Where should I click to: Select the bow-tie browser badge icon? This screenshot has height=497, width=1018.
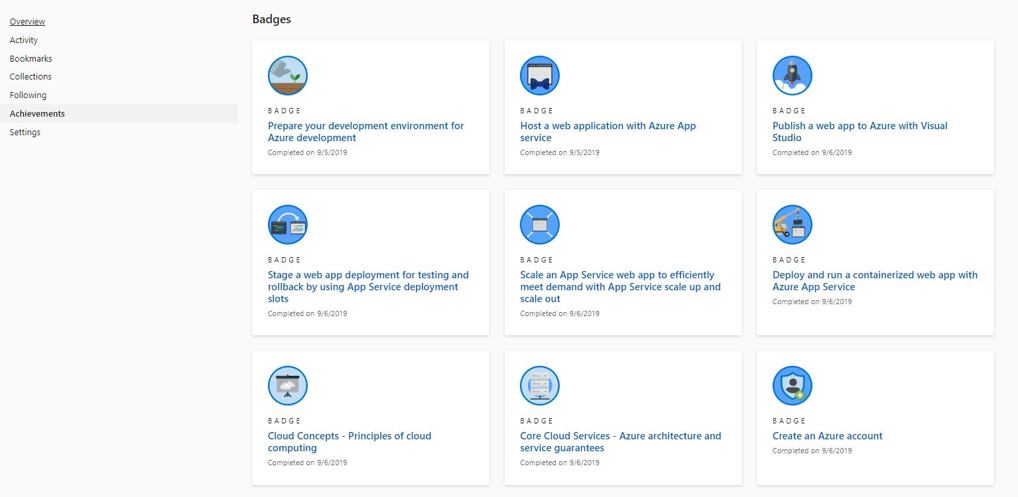[x=540, y=76]
